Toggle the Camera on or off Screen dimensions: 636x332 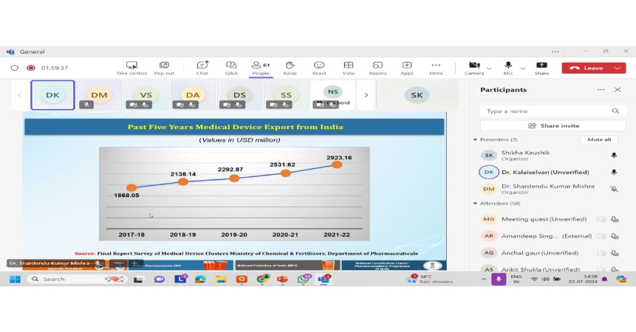click(474, 66)
